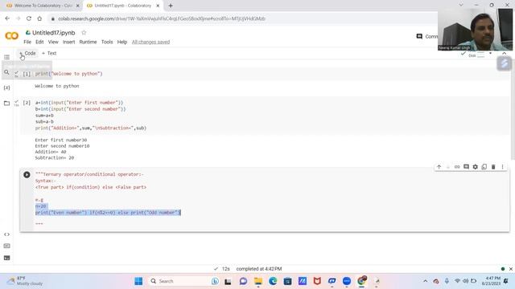The width and height of the screenshot is (515, 289).
Task: Open File Explorer from the taskbar
Action: (x=258, y=281)
